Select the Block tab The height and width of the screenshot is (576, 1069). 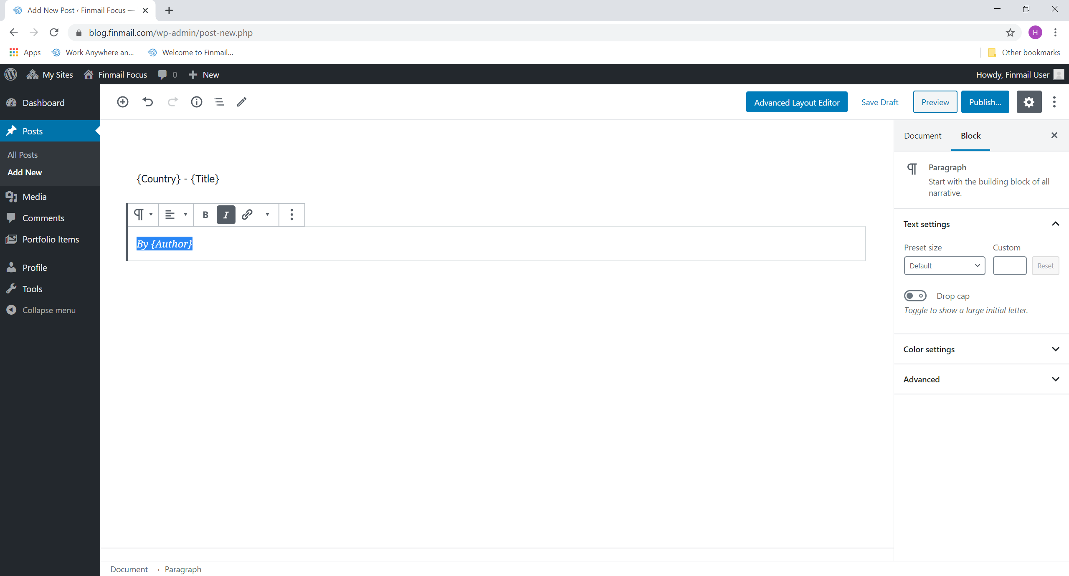(x=970, y=136)
